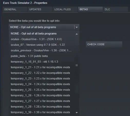The image size is (130, 116).
Task: Click the dropdown list scrollbar grip
Action: [x=77, y=65]
